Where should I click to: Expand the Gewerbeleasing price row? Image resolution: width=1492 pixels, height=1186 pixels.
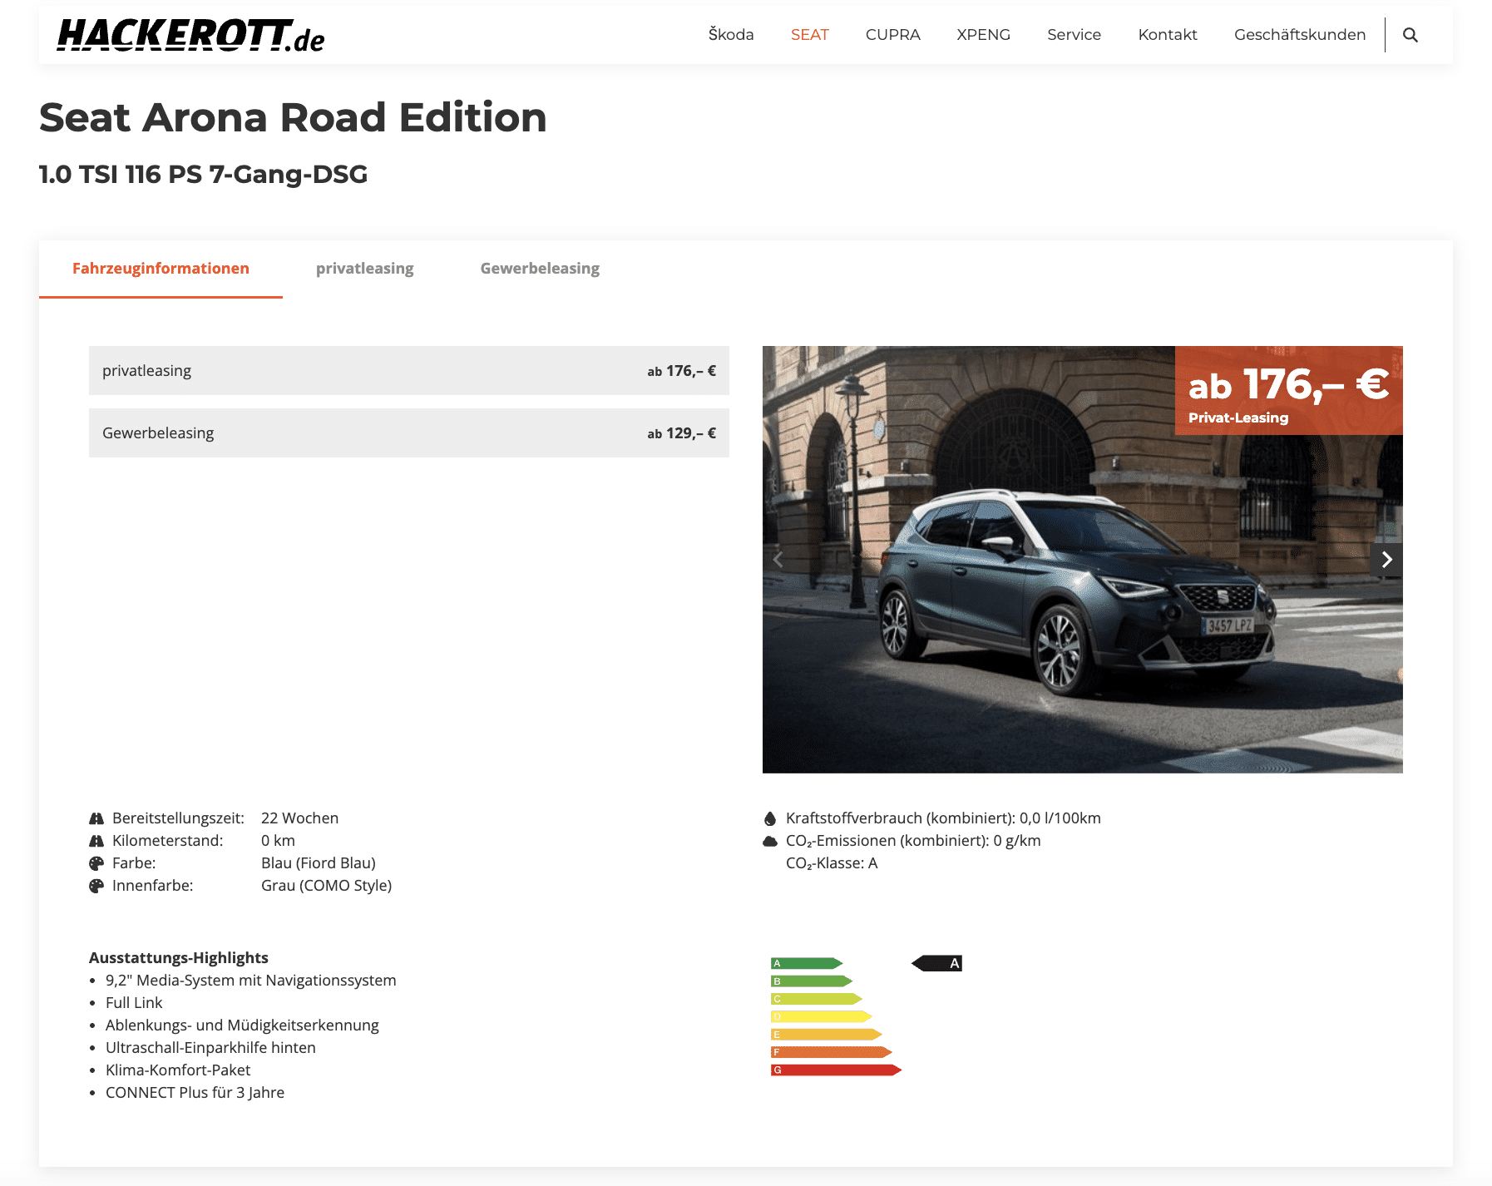click(408, 433)
